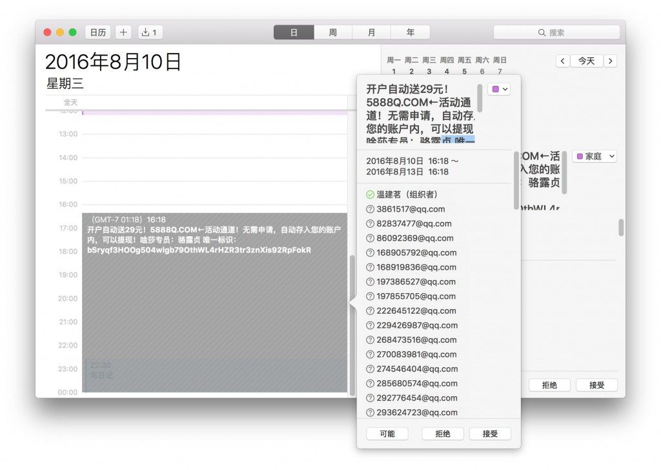Go to next month with the right arrow
Image resolution: width=661 pixels, height=470 pixels.
(610, 61)
